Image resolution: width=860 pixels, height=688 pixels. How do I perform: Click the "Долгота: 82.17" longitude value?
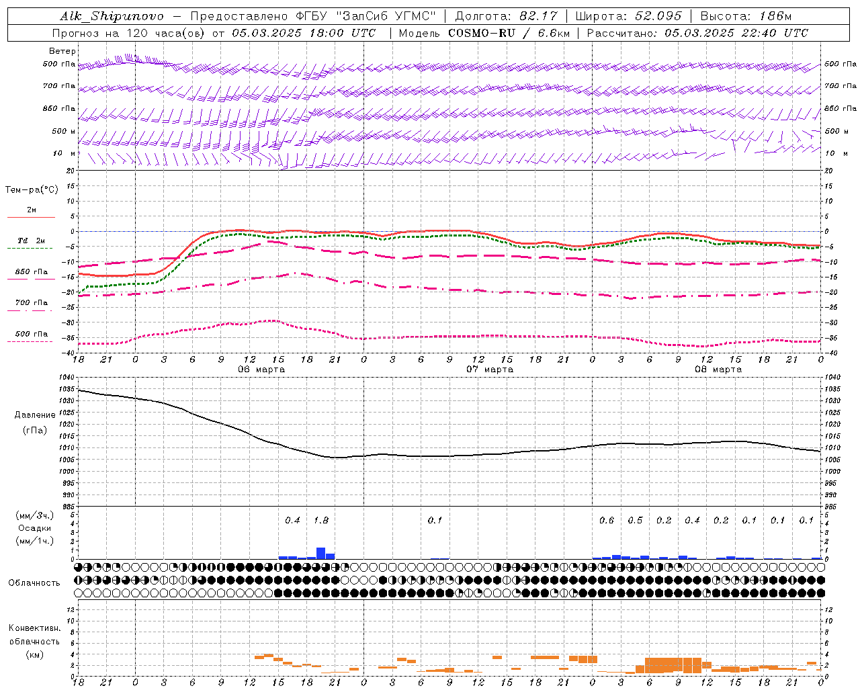click(x=506, y=16)
